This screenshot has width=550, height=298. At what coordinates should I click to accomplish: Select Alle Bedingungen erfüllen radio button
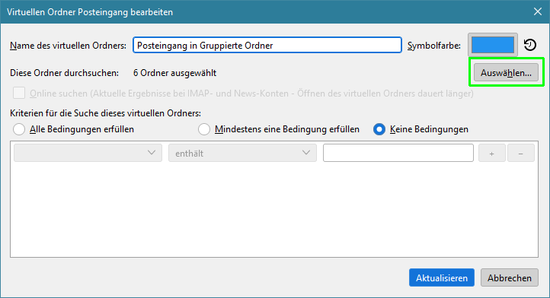point(19,129)
